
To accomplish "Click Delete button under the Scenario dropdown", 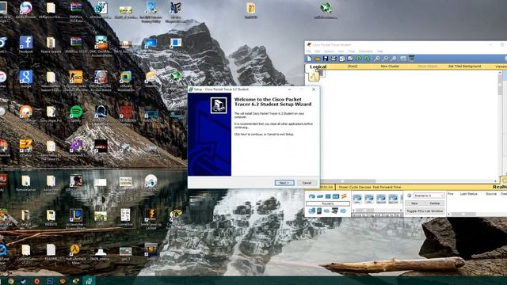I will click(x=435, y=203).
